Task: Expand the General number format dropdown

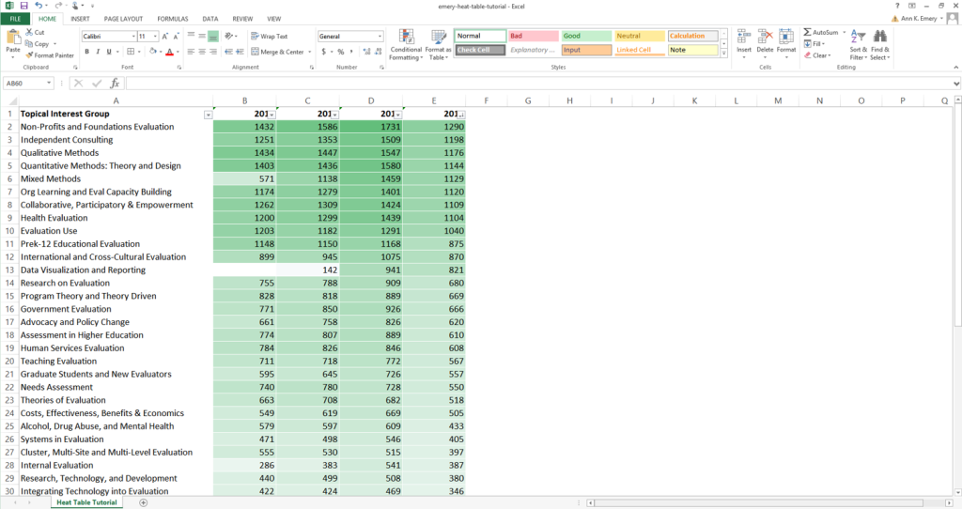Action: coord(380,37)
